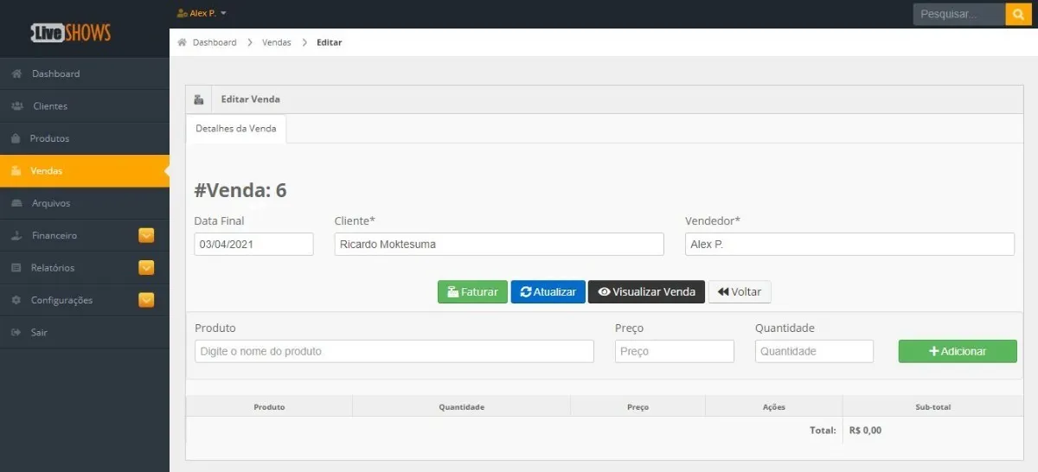Click the product name input field
This screenshot has width=1038, height=472.
[x=394, y=351]
